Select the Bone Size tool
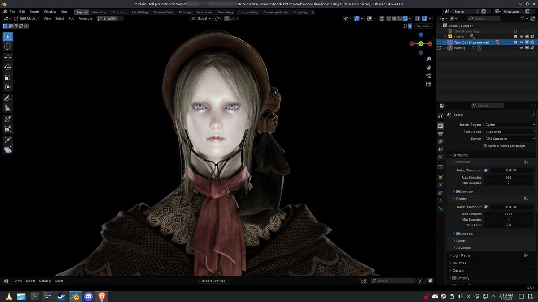The image size is (538, 302). click(x=8, y=129)
